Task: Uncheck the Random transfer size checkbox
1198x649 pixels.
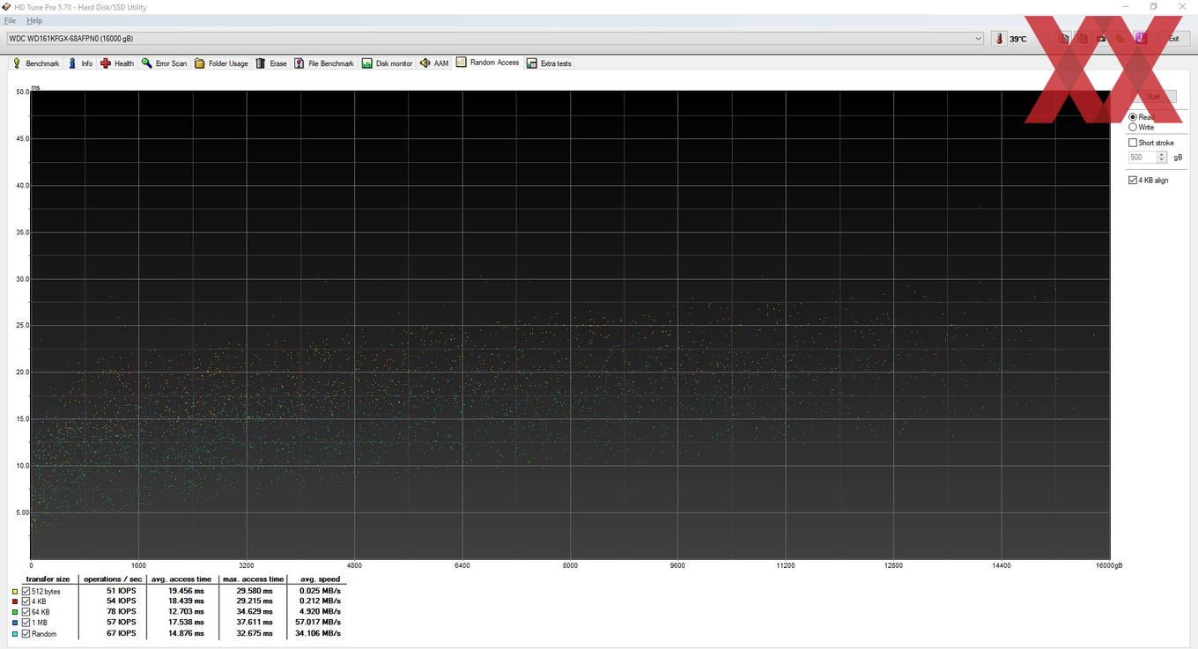Action: click(26, 633)
